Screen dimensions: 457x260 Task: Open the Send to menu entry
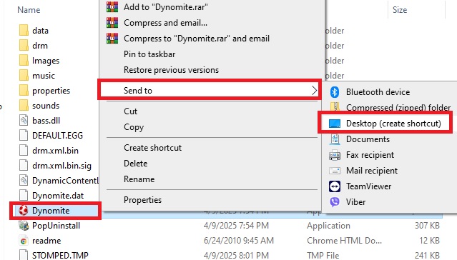210,90
